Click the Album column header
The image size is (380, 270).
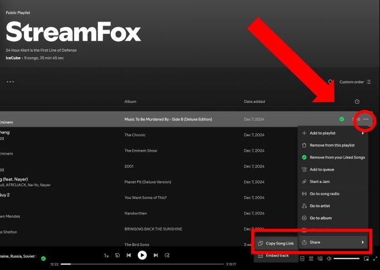[x=130, y=102]
